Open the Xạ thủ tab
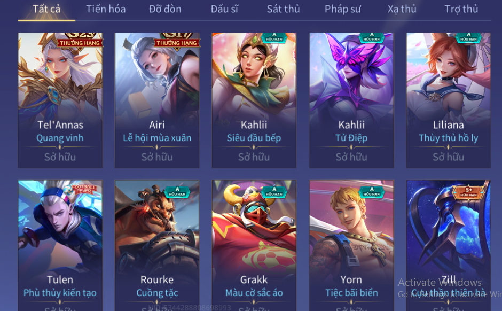 402,9
